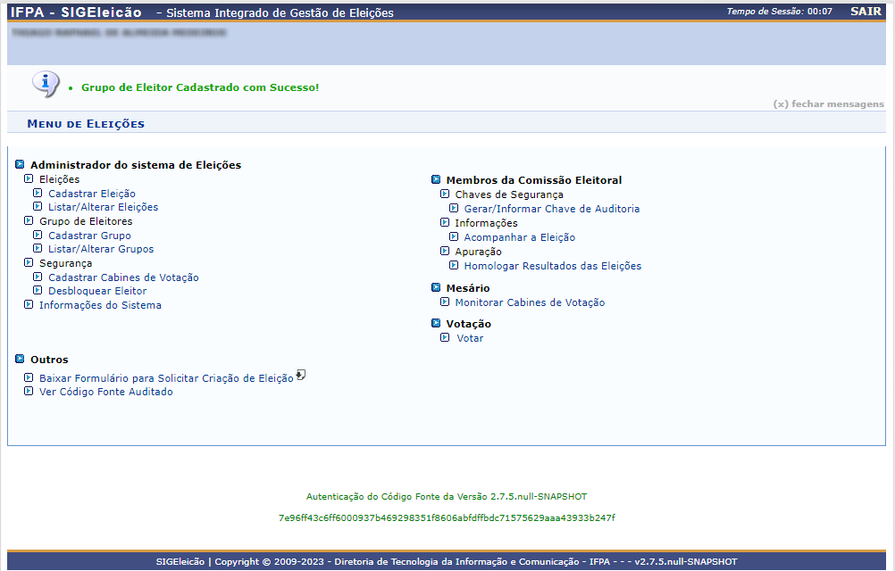Click the arrow icon beside Grupo de Eleitores

tap(29, 220)
